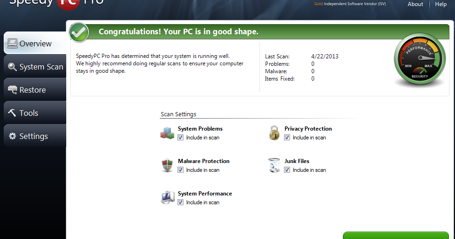Click the System Performance computer icon
Screen dimensions: 455x239
pos(167,197)
